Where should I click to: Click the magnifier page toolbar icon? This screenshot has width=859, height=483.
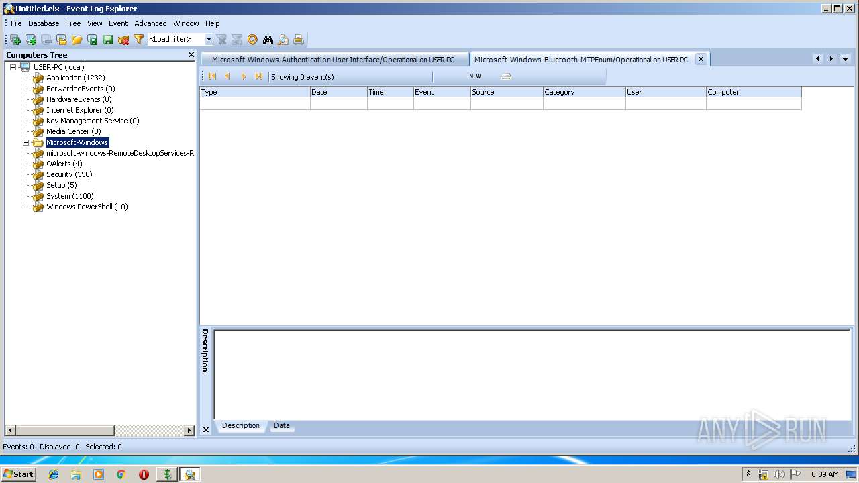(284, 40)
